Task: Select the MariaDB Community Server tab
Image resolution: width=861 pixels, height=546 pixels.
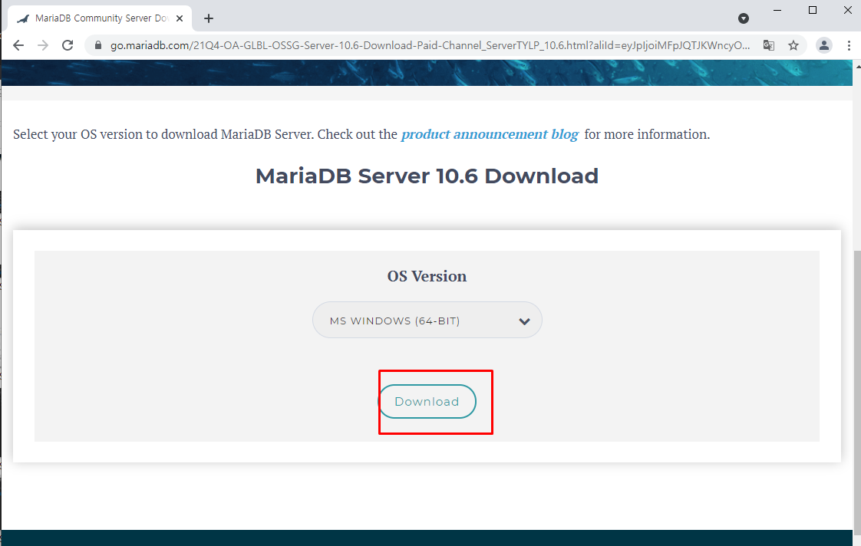Action: (100, 18)
